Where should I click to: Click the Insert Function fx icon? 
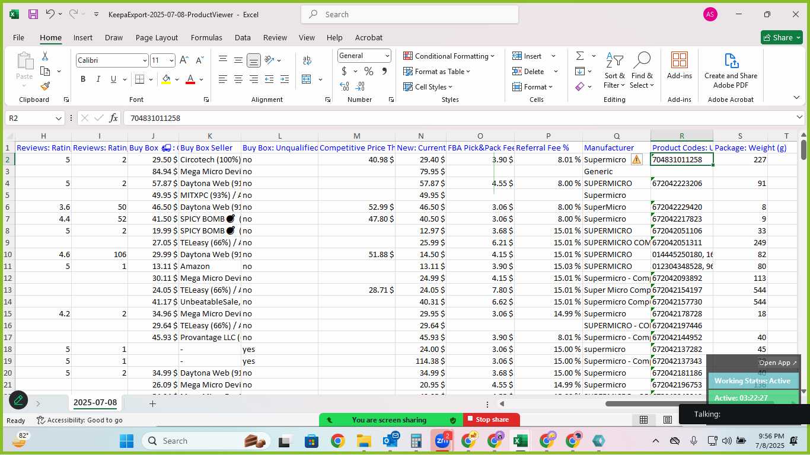click(x=114, y=118)
